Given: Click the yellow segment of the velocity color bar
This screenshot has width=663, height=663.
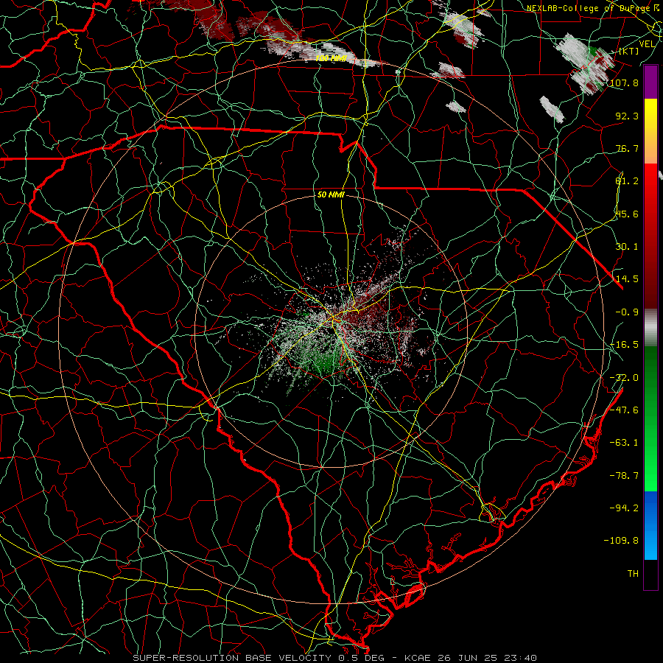Looking at the screenshot, I should click(x=650, y=131).
